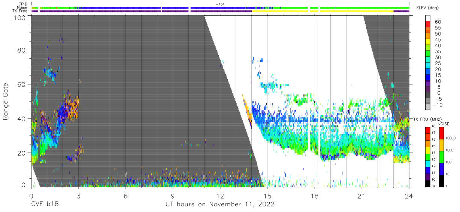Pick the TX FRQ color segment between 13 and 14
The width and height of the screenshot is (460, 212).
pos(428,156)
